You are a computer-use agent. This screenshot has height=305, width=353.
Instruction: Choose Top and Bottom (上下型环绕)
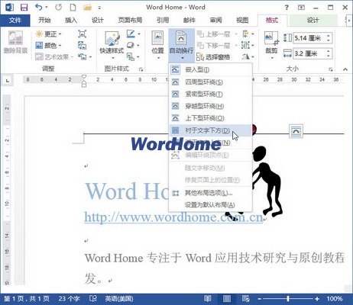(x=210, y=118)
